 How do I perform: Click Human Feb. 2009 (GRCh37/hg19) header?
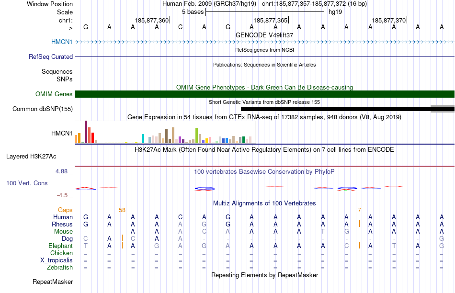click(x=209, y=4)
